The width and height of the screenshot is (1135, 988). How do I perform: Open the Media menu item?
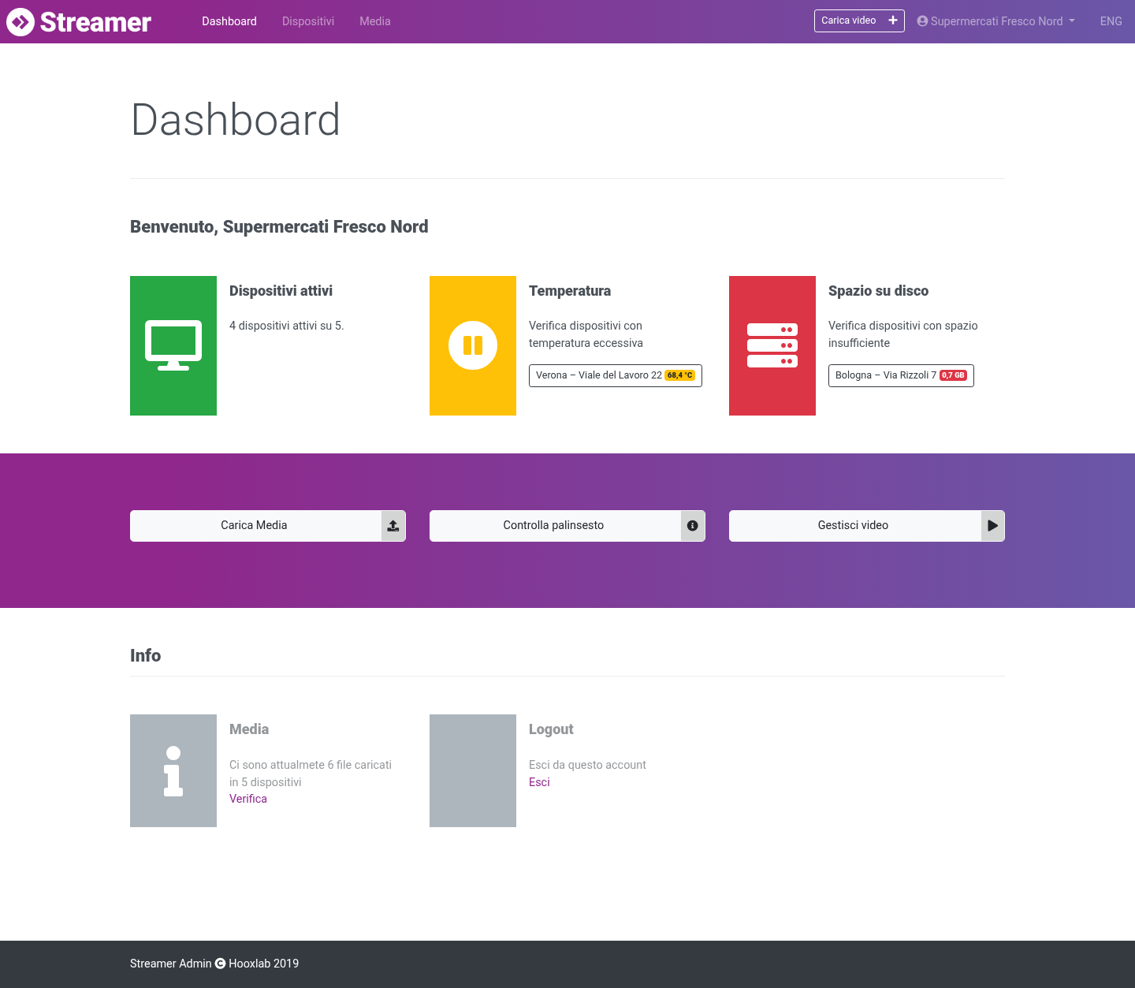[375, 21]
